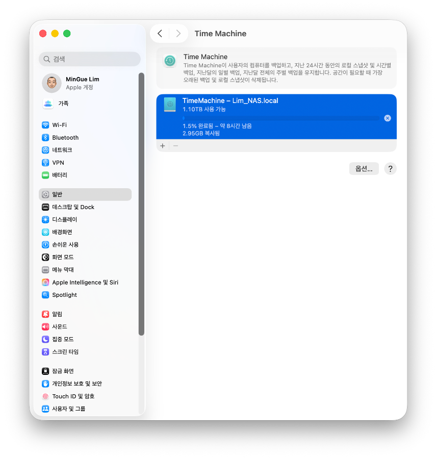Select the TimeMachine NAS disk icon

170,105
